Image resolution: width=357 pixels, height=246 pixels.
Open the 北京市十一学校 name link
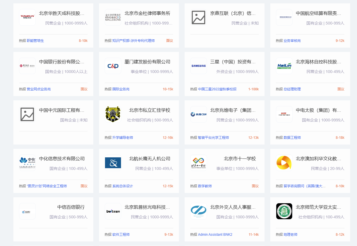point(240,159)
